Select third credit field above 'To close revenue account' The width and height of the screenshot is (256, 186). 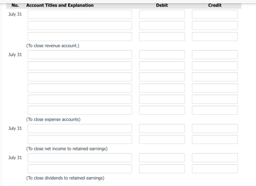[x=215, y=37]
